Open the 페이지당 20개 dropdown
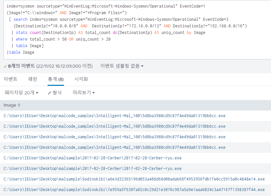 pyautogui.click(x=21, y=93)
